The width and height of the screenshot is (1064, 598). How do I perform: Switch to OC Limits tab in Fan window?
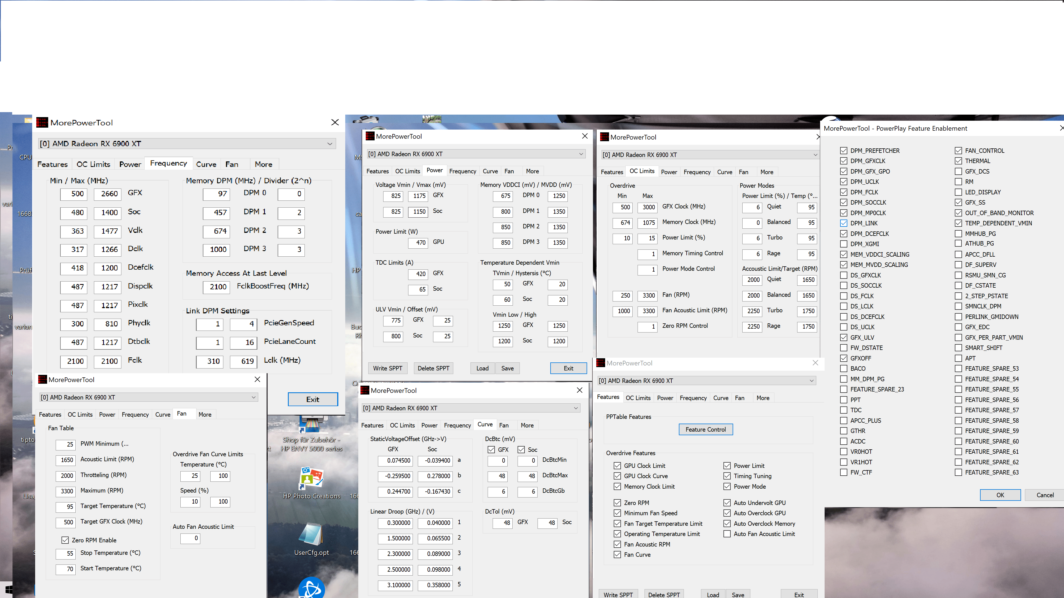(80, 415)
